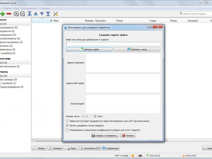Viewport: 212px width, 159px height.
Task: Select Возобновлены (0) status filter
Action: click(10, 38)
